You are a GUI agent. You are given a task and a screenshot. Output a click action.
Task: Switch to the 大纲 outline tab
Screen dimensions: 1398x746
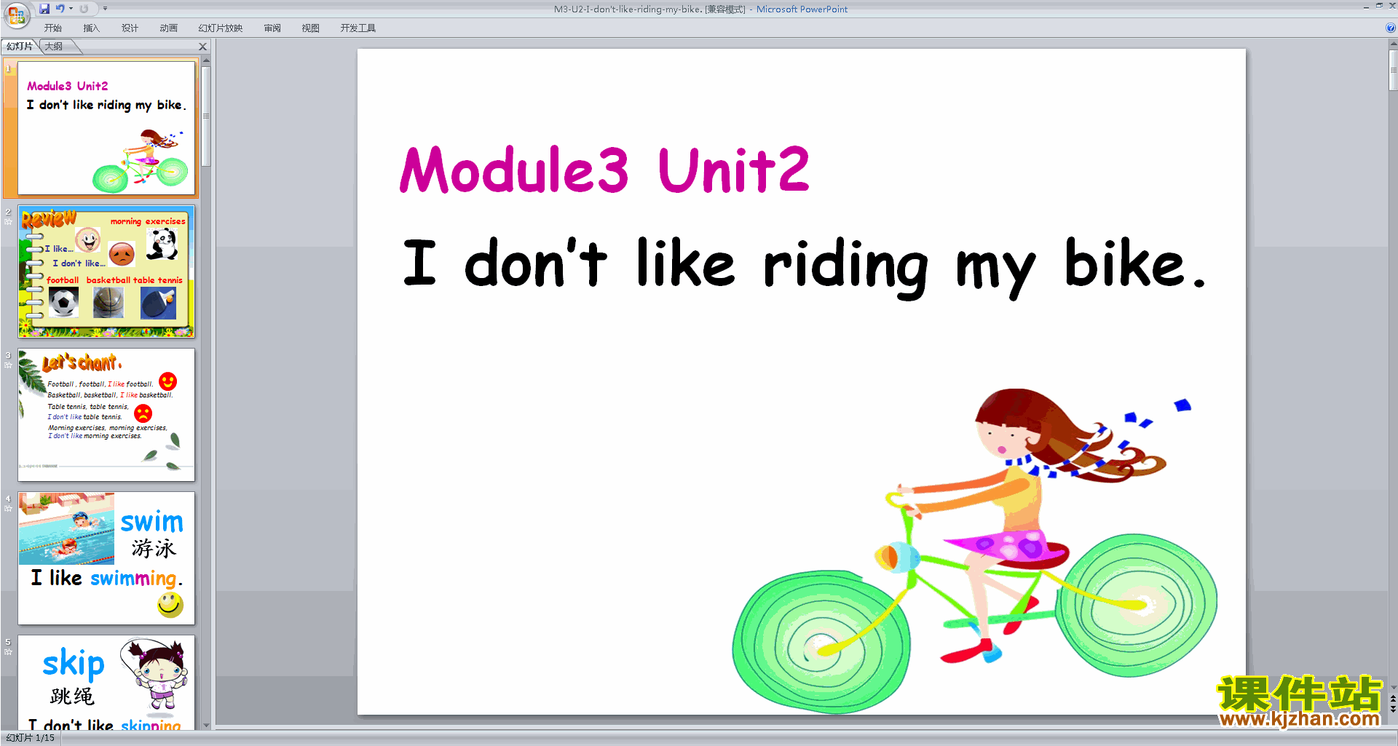(x=55, y=47)
